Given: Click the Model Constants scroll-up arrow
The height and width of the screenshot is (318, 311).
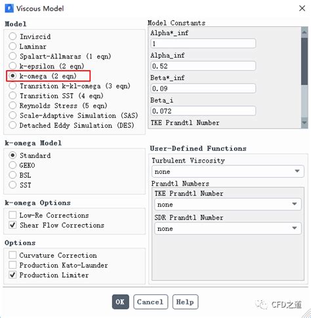Looking at the screenshot, I should click(304, 33).
